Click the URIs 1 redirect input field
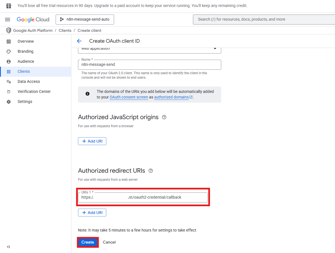The image size is (335, 253). click(143, 197)
